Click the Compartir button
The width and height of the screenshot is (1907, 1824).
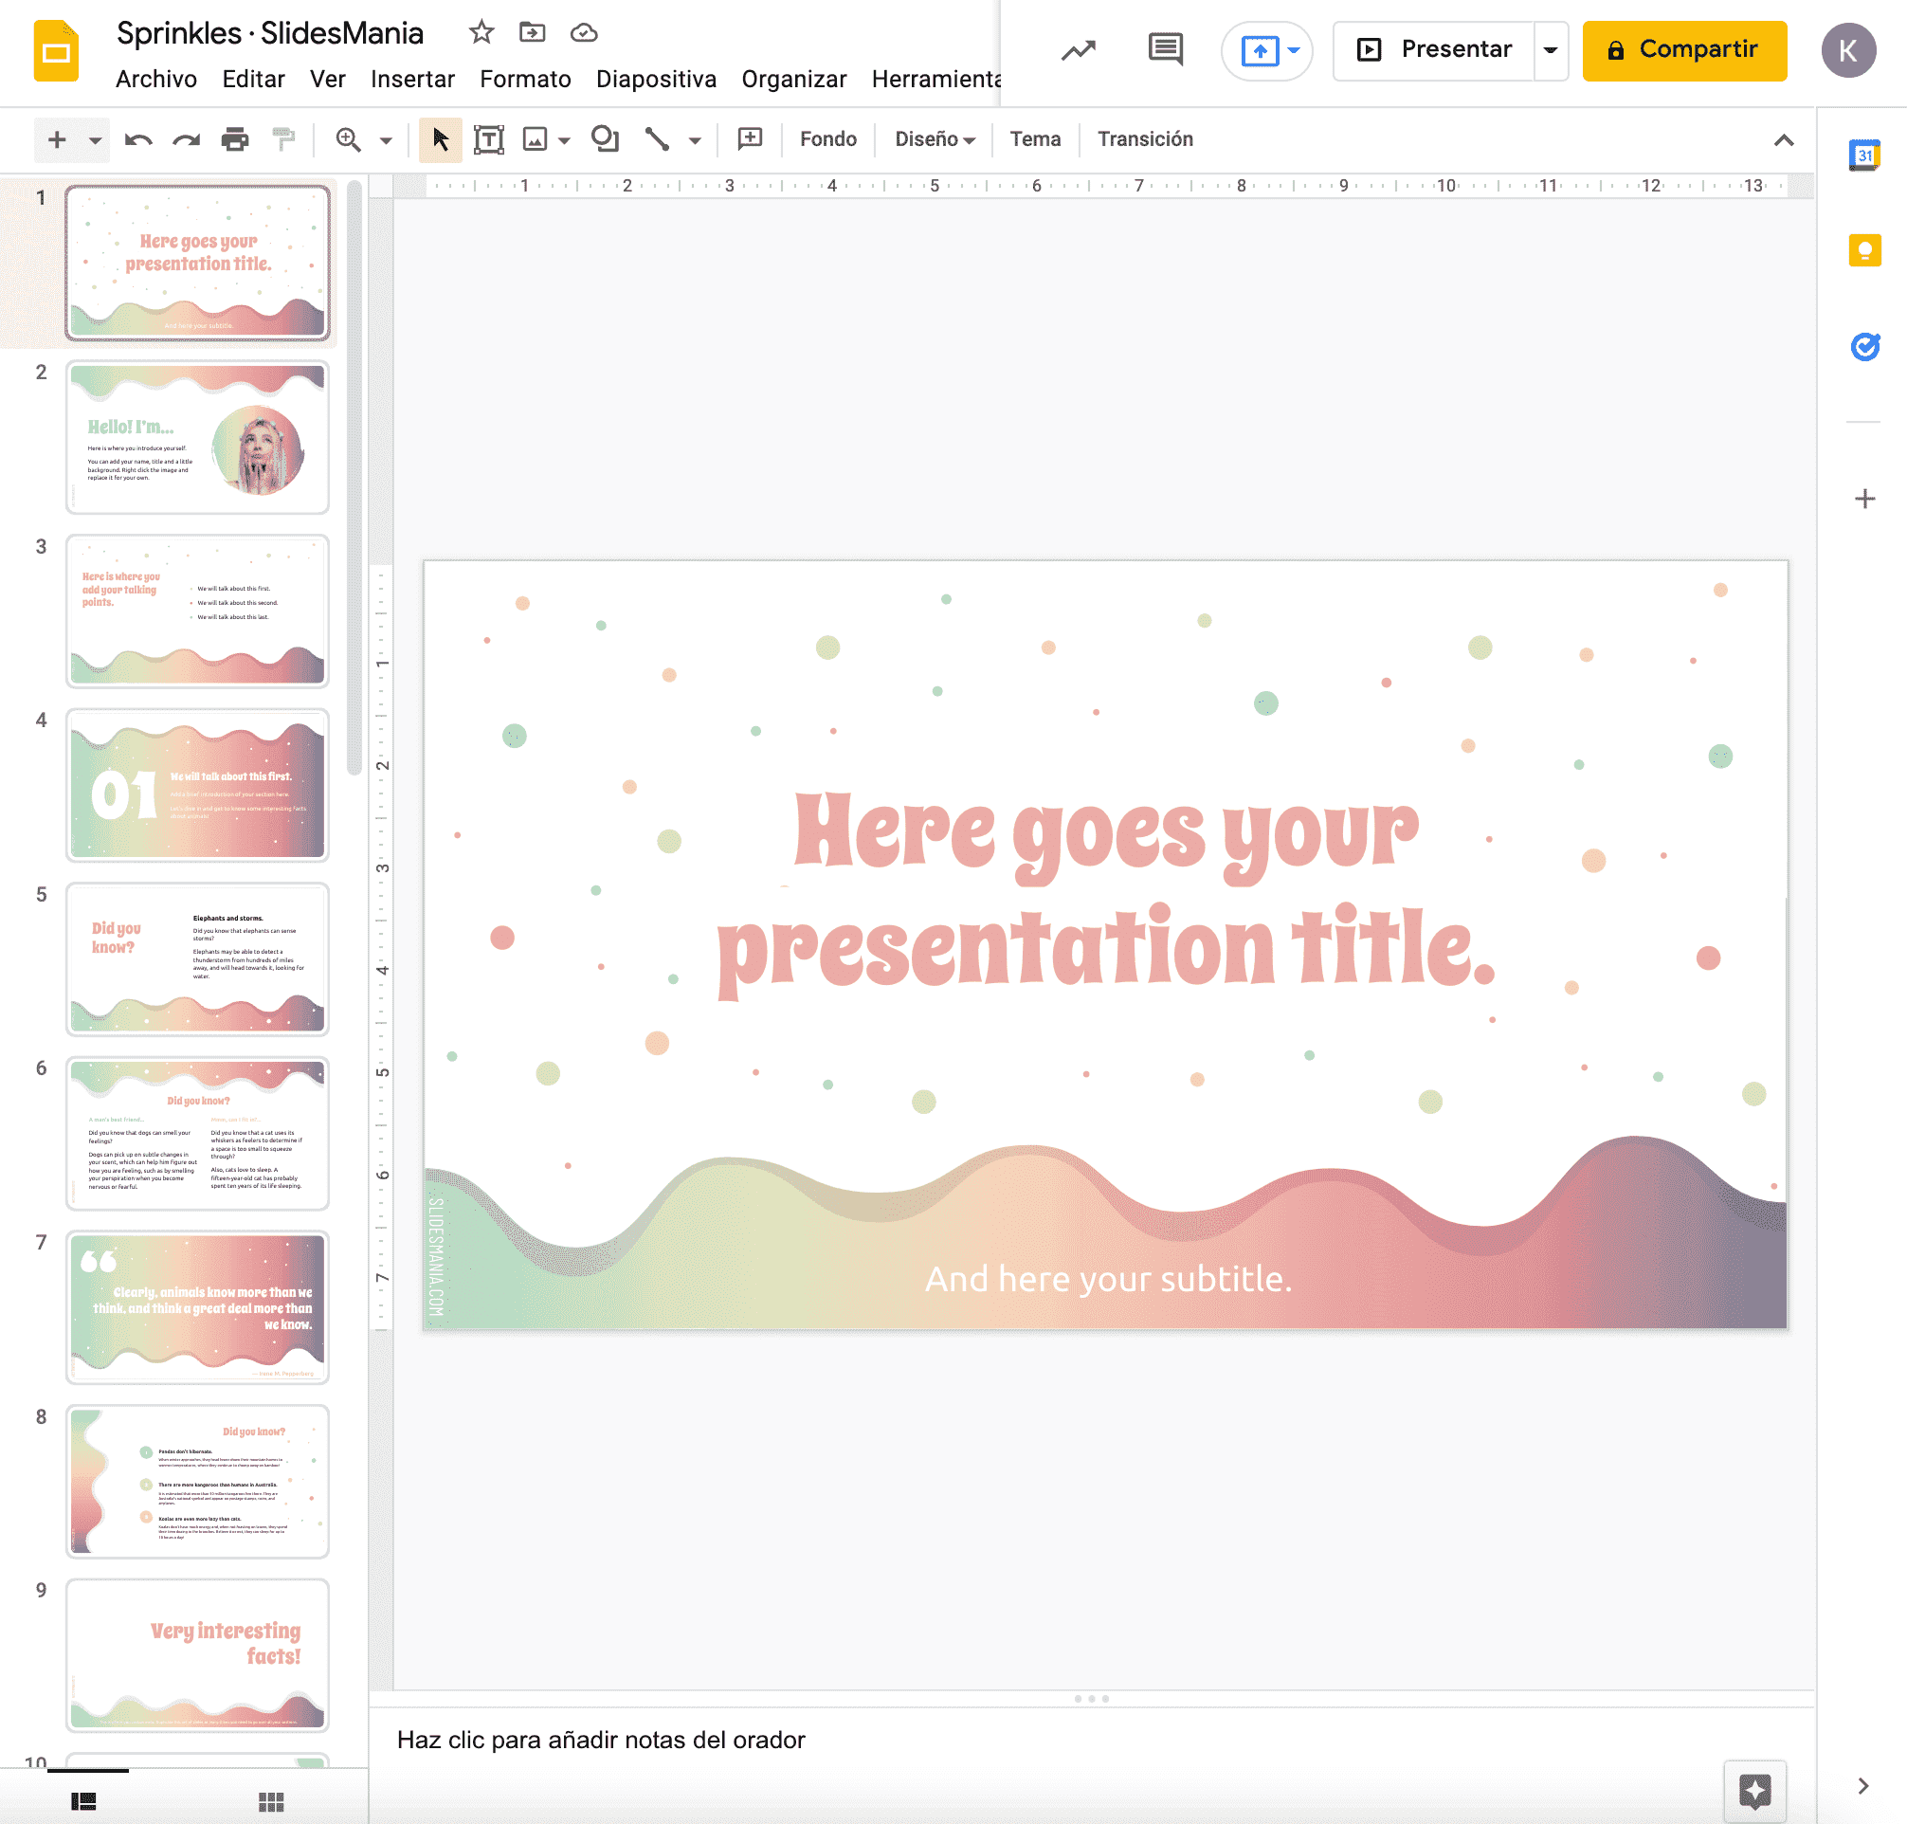pos(1684,48)
